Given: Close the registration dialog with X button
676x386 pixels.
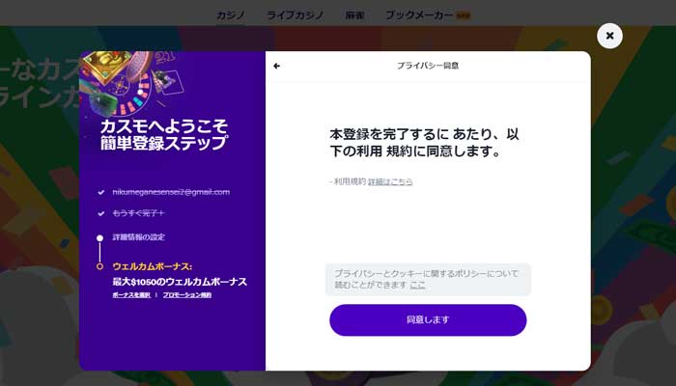Looking at the screenshot, I should click(x=609, y=36).
